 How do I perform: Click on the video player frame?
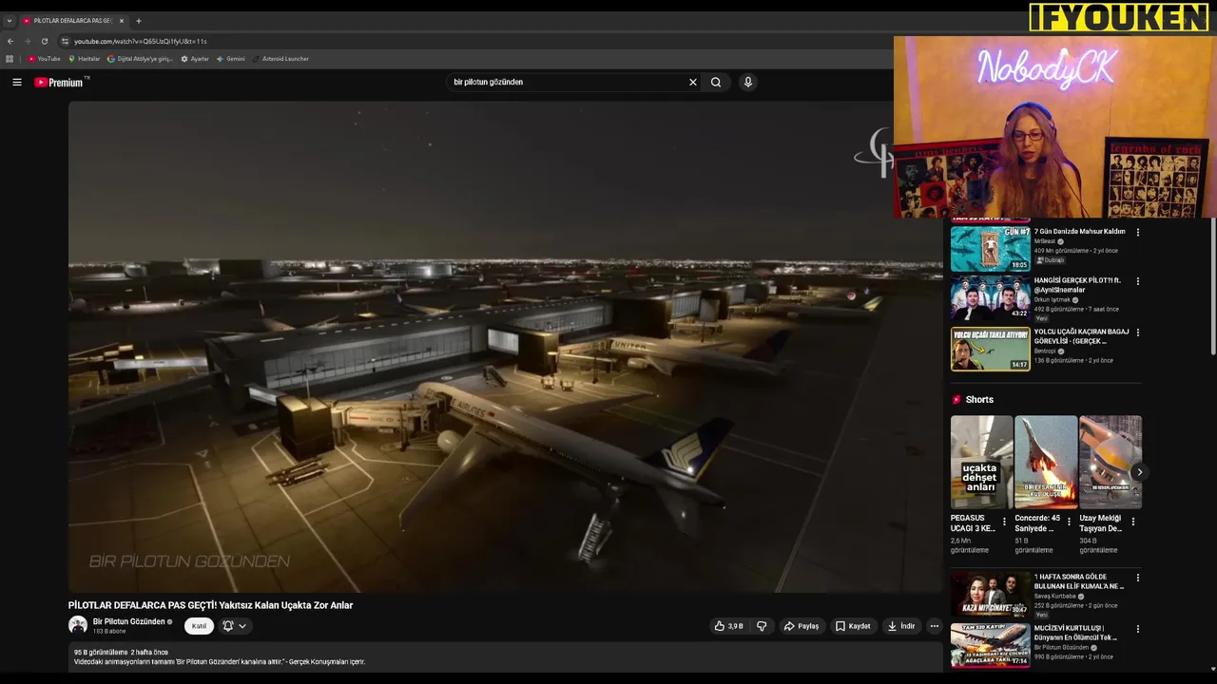point(505,347)
